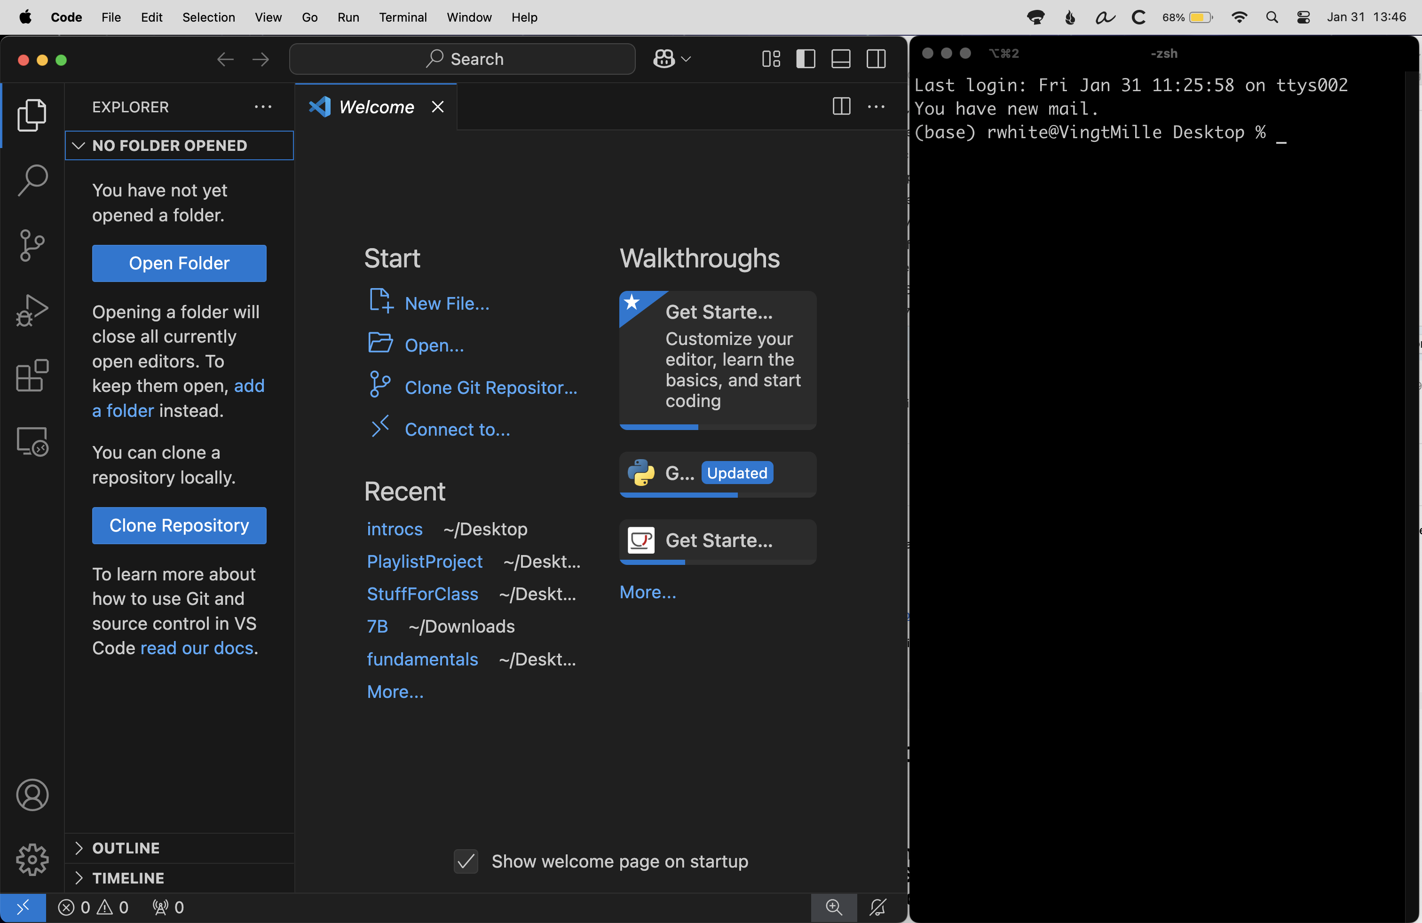This screenshot has height=923, width=1422.
Task: Select the Welcome editor tab
Action: (x=376, y=107)
